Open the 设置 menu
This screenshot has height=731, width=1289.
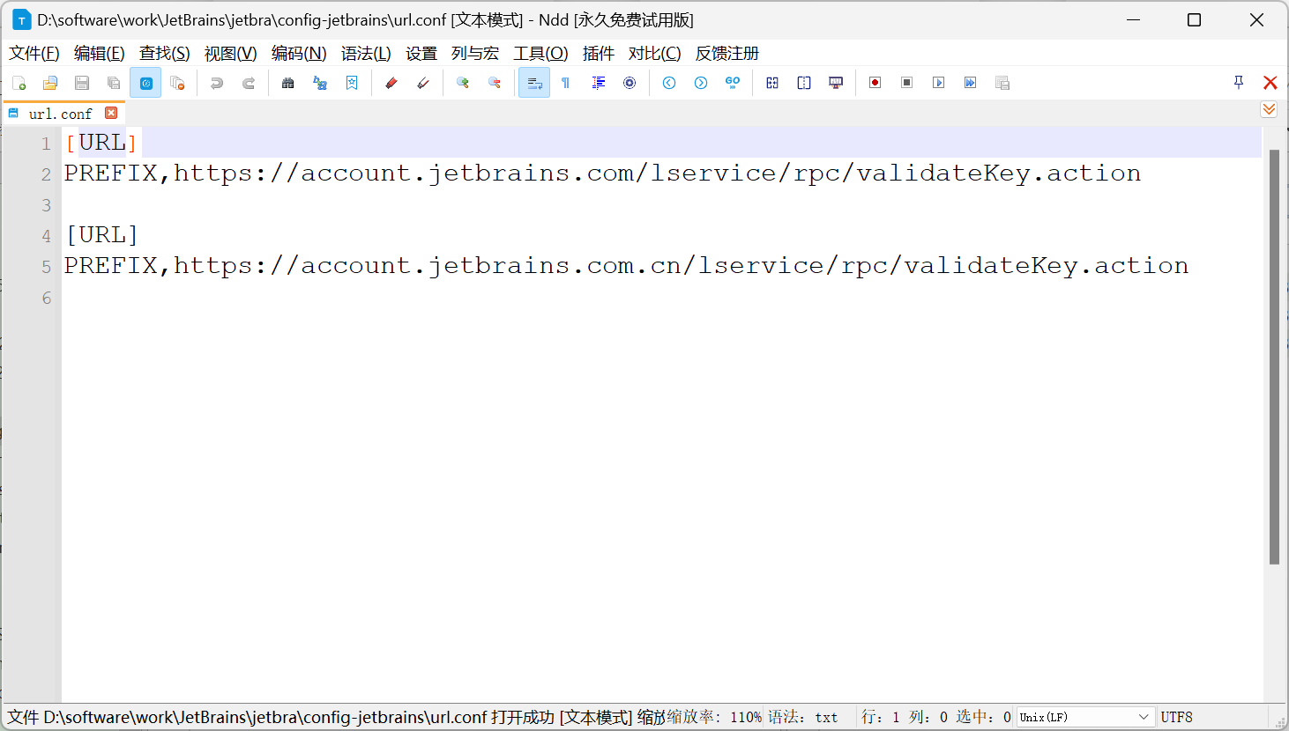[421, 54]
